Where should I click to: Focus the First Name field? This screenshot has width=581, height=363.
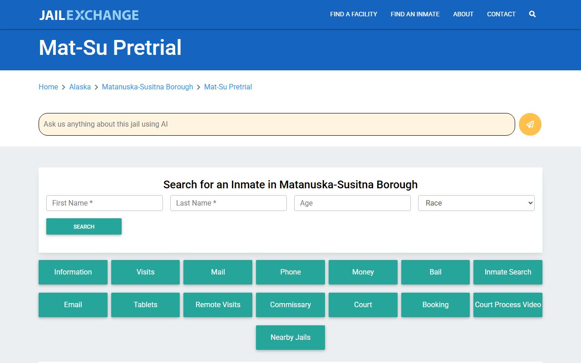click(104, 203)
